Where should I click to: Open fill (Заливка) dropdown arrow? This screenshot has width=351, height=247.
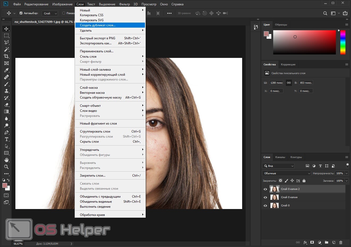point(347,181)
